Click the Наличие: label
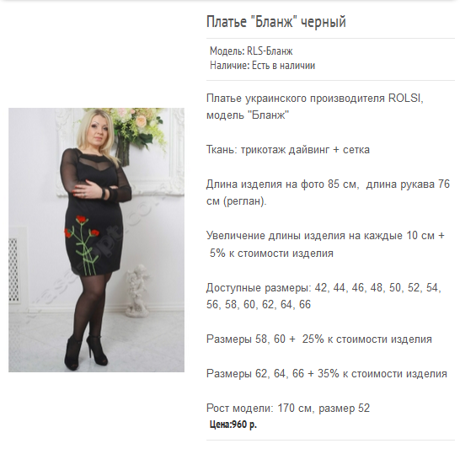 tap(229, 65)
